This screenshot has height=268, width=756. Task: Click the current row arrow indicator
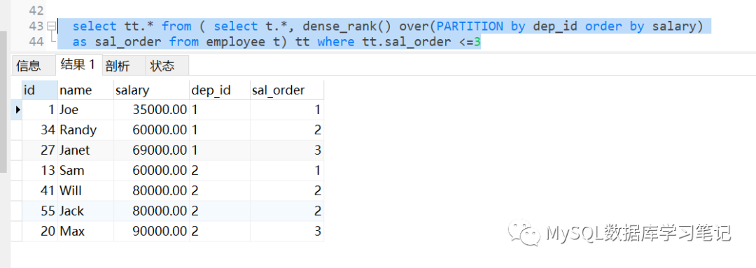coord(17,110)
